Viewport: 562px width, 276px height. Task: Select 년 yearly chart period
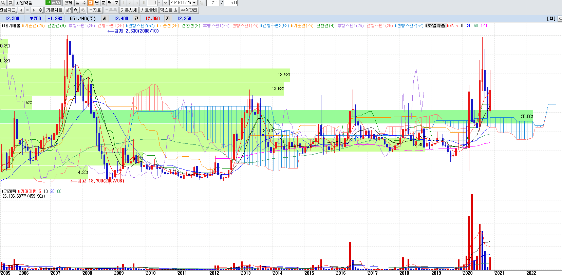pyautogui.click(x=97, y=3)
